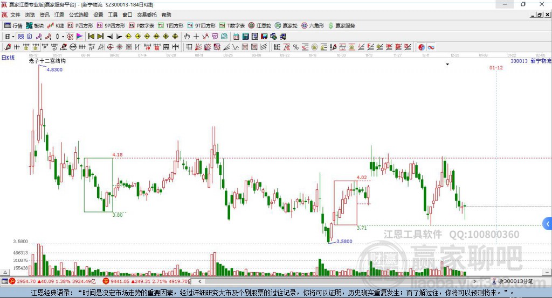Open the P数字表 tool
This screenshot has width=552, height=298.
pyautogui.click(x=142, y=26)
